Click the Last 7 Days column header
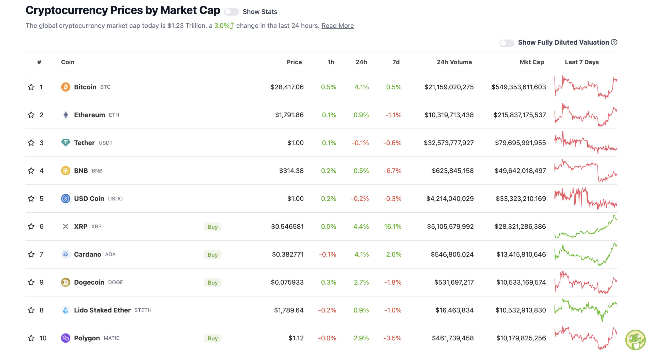The height and width of the screenshot is (352, 650). click(582, 62)
